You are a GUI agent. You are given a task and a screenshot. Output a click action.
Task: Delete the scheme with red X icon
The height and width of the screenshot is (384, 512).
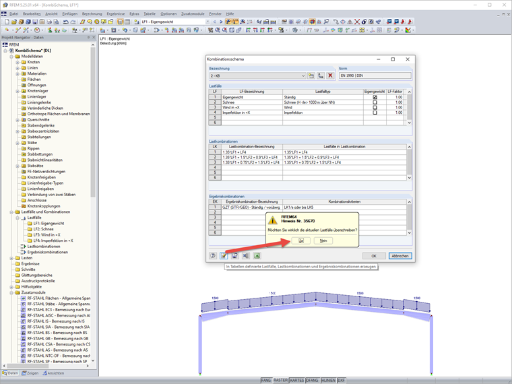tap(331, 75)
